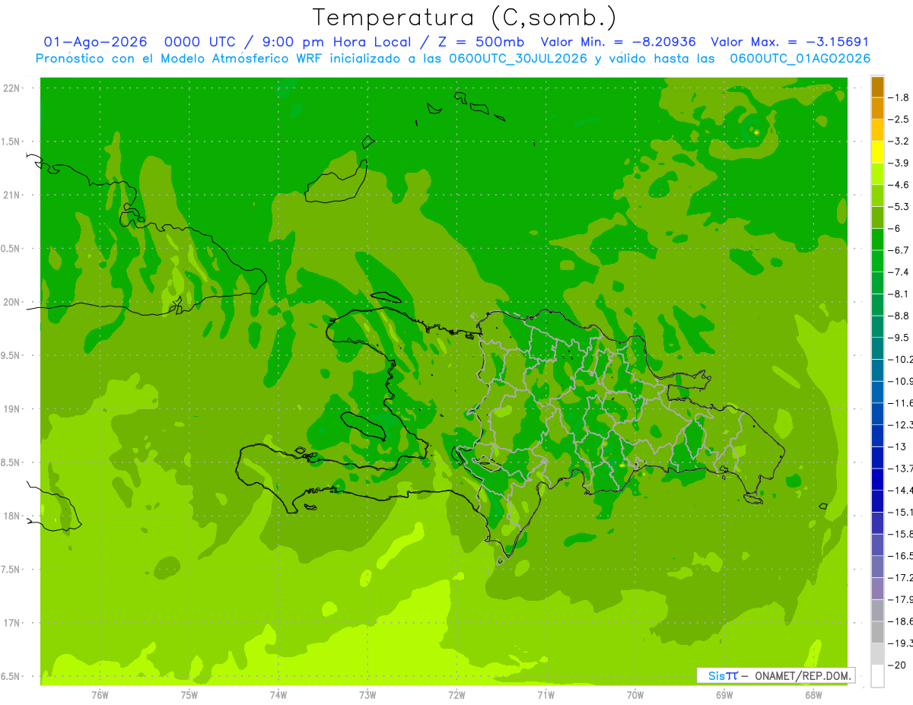
Task: Click the latitude label "19N"
Action: pos(11,409)
